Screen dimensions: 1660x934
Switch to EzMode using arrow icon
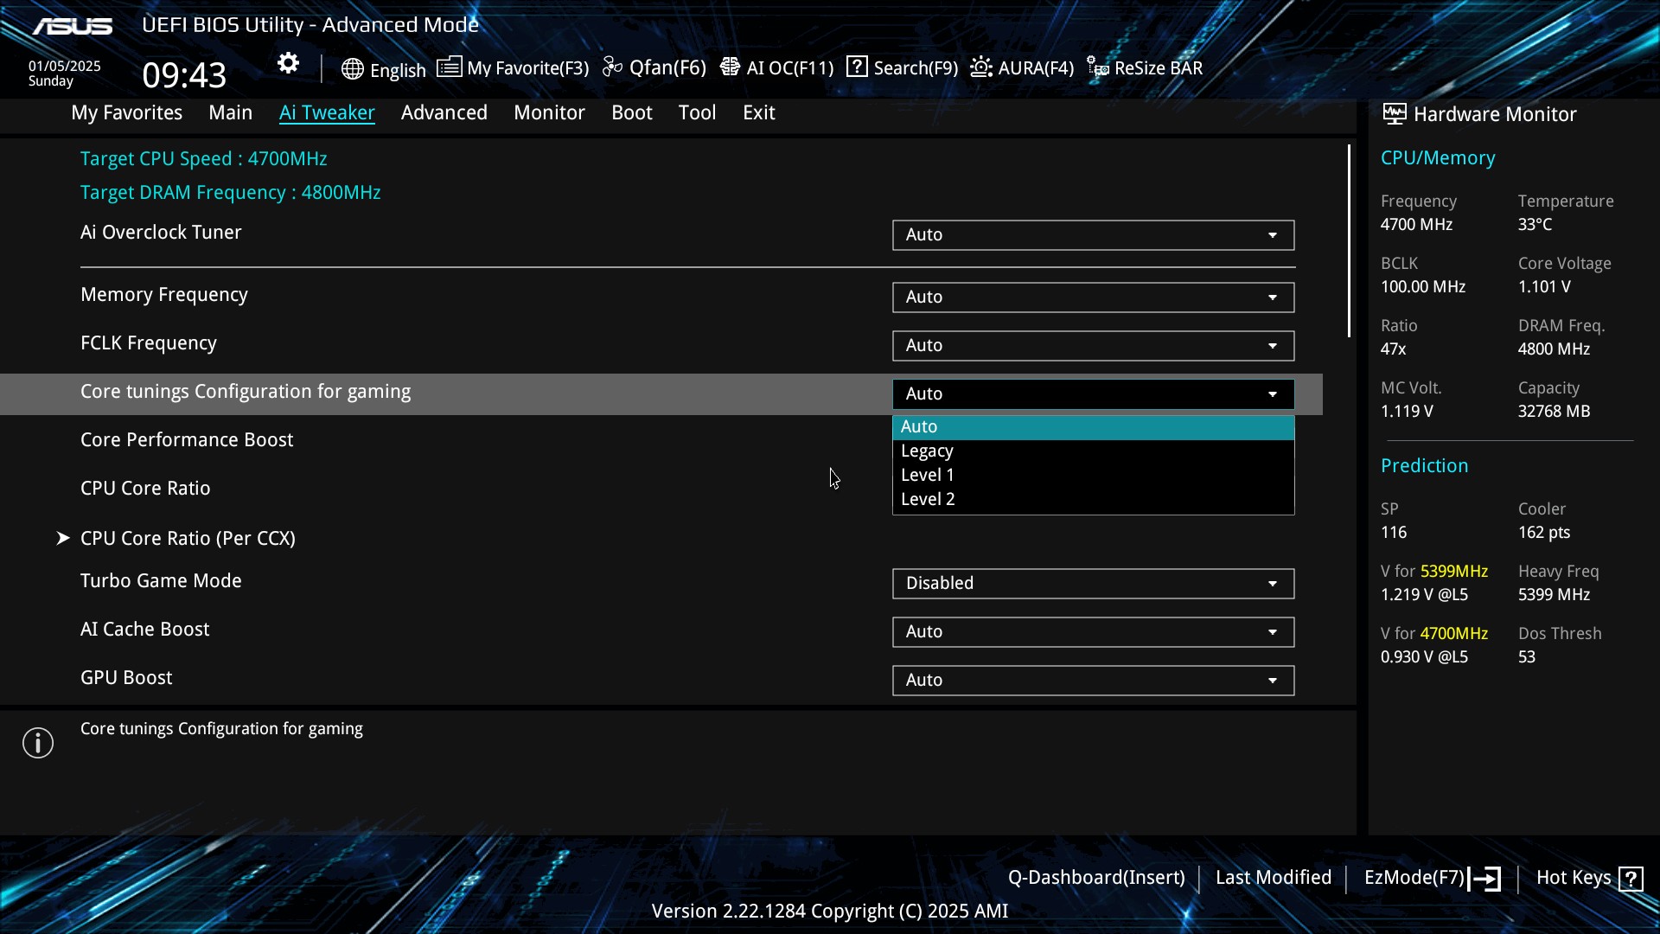[1485, 879]
